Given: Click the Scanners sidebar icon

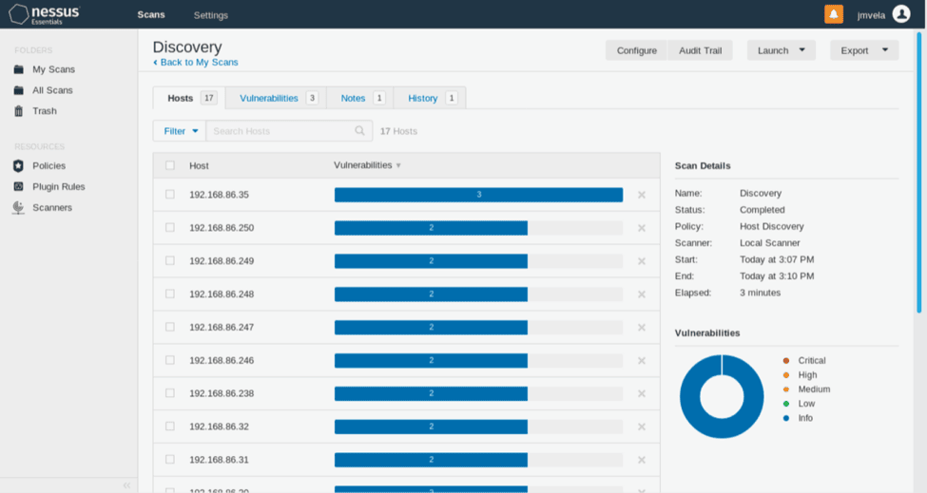Looking at the screenshot, I should point(18,208).
